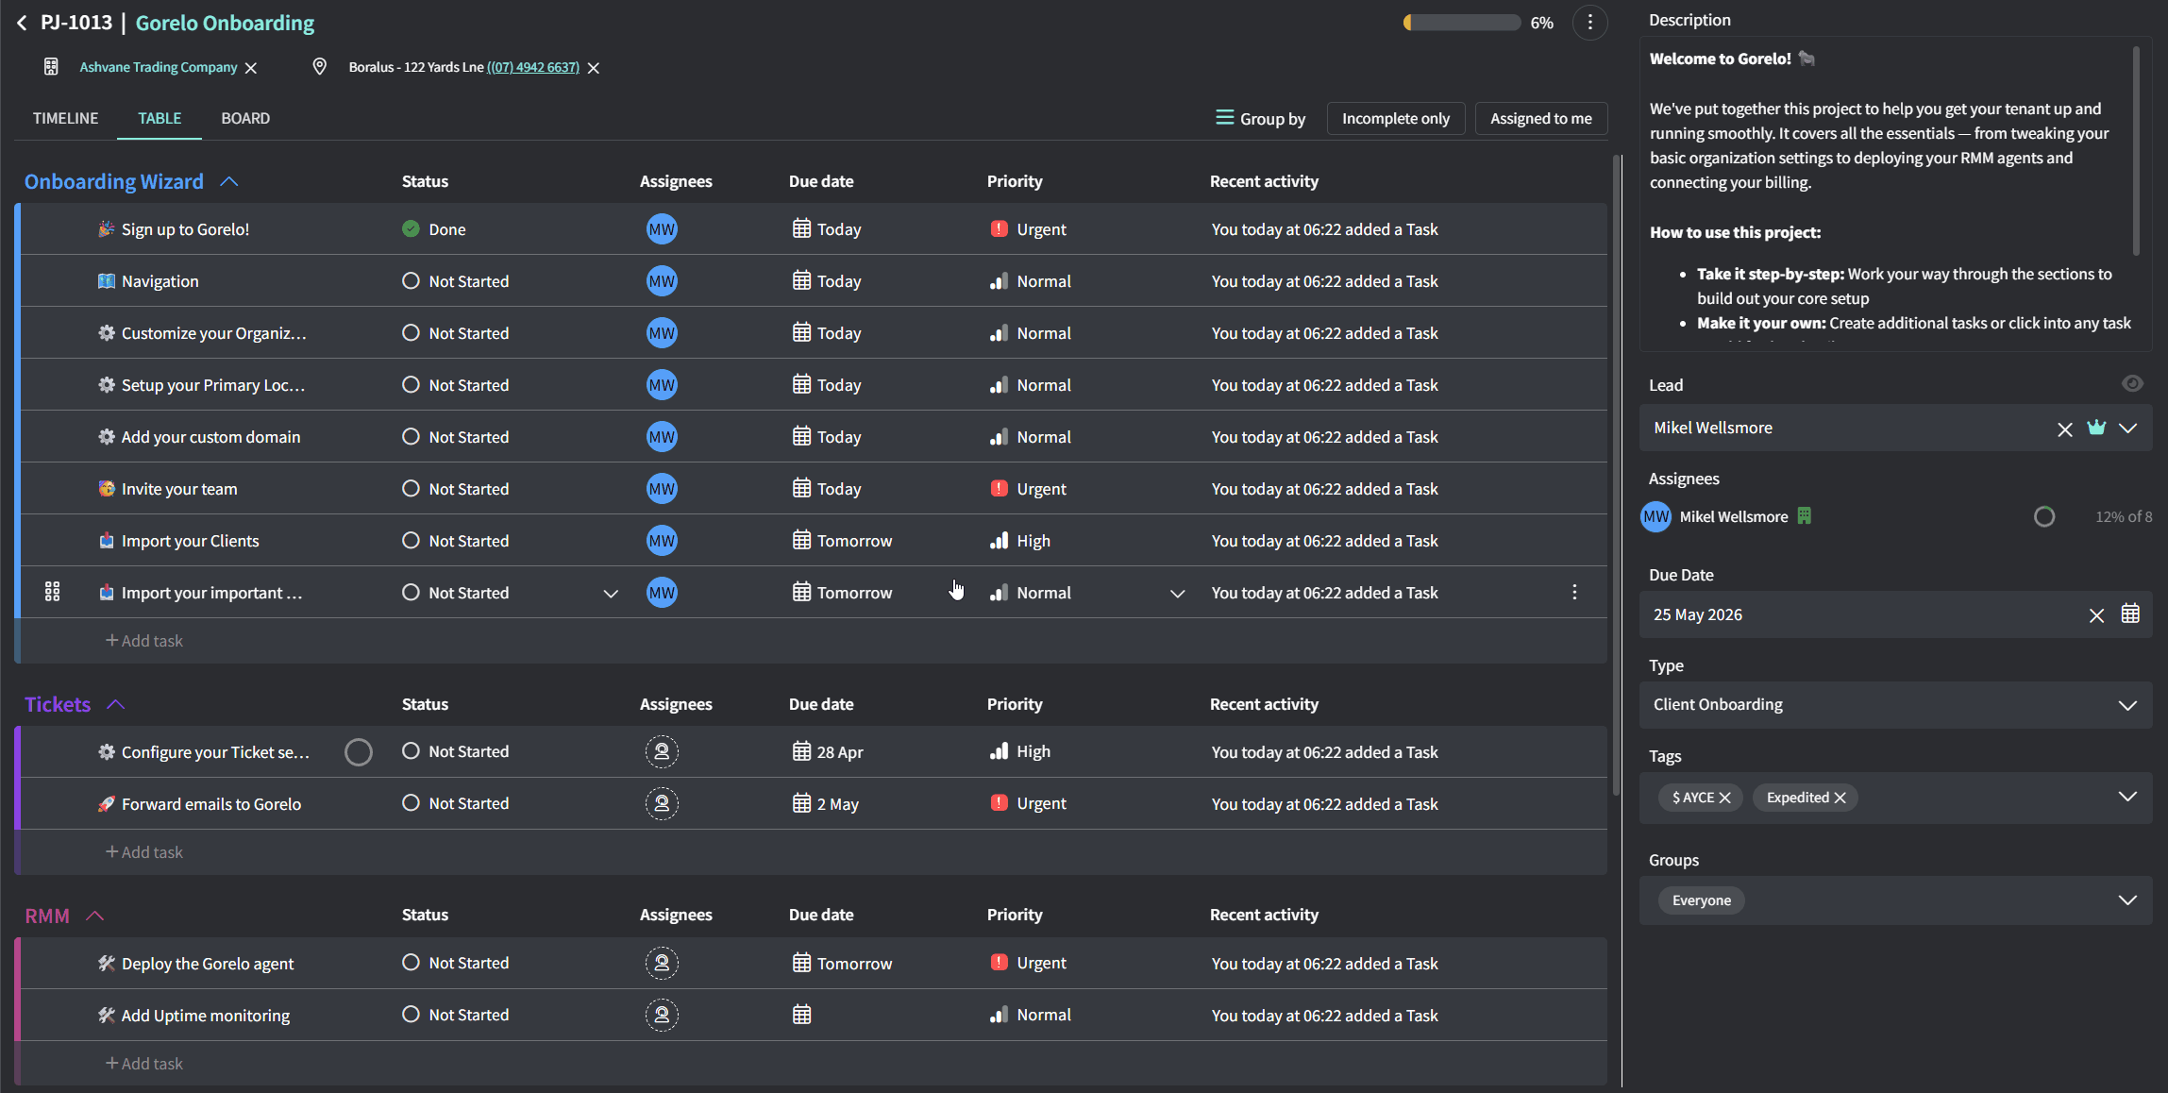Toggle Lead visibility eye icon
Viewport: 2168px width, 1093px height.
[x=2132, y=383]
